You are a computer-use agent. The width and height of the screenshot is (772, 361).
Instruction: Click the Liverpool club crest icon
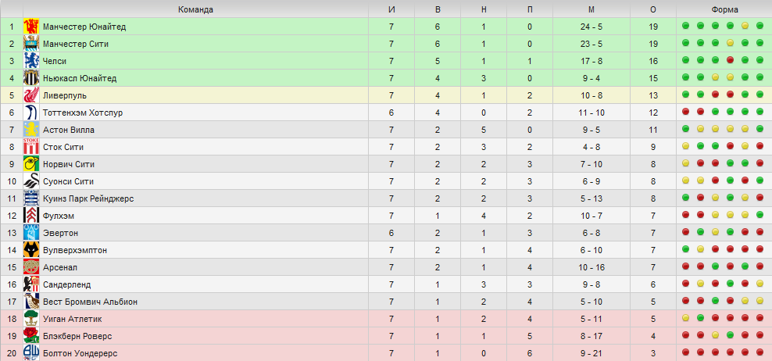tap(31, 95)
